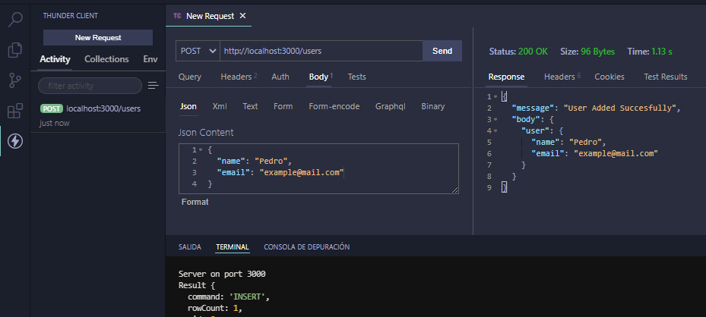706x317 pixels.
Task: Collapse the "body" object in response
Action: click(495, 119)
